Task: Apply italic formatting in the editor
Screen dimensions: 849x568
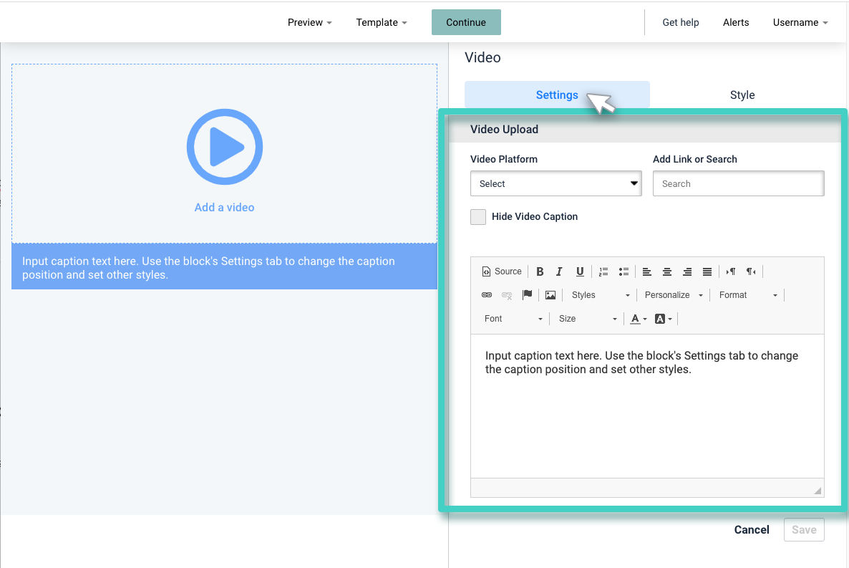Action: (x=559, y=271)
